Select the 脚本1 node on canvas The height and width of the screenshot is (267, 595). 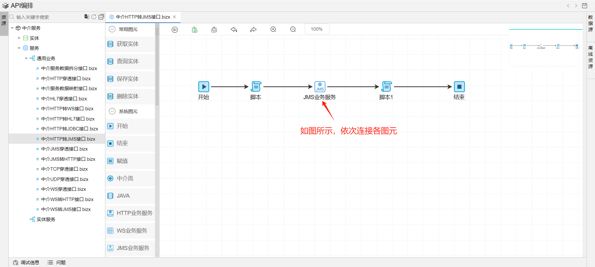[386, 87]
